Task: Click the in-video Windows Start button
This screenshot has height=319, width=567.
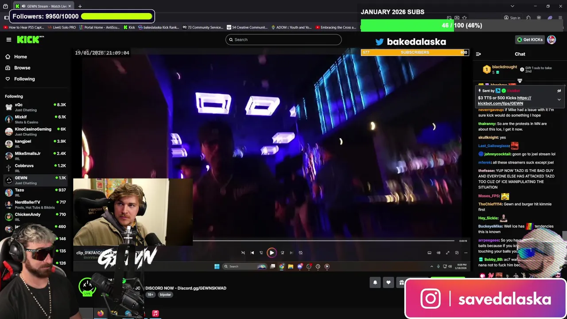Action: tap(217, 266)
